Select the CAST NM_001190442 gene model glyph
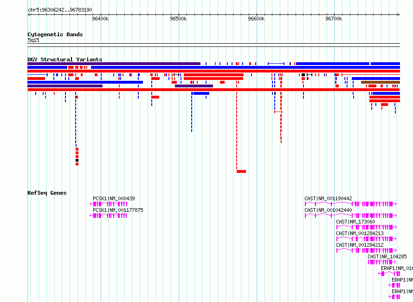Viewport: 413px width, 302px height. 351,204
